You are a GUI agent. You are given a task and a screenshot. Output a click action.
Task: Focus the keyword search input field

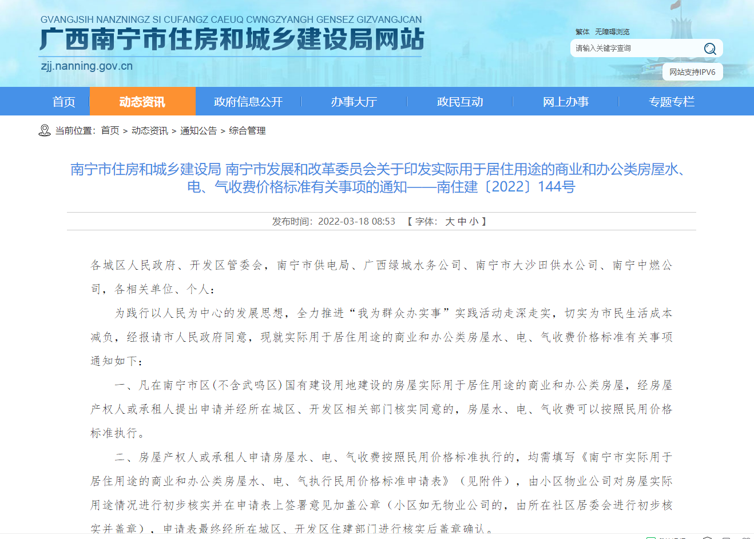coord(636,49)
